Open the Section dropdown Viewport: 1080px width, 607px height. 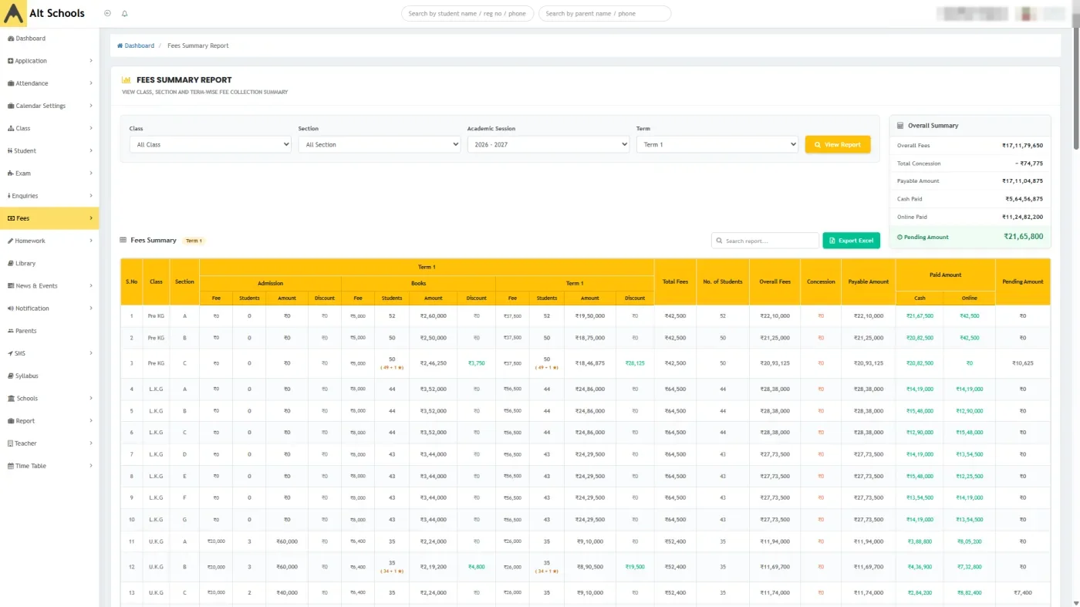coord(379,144)
